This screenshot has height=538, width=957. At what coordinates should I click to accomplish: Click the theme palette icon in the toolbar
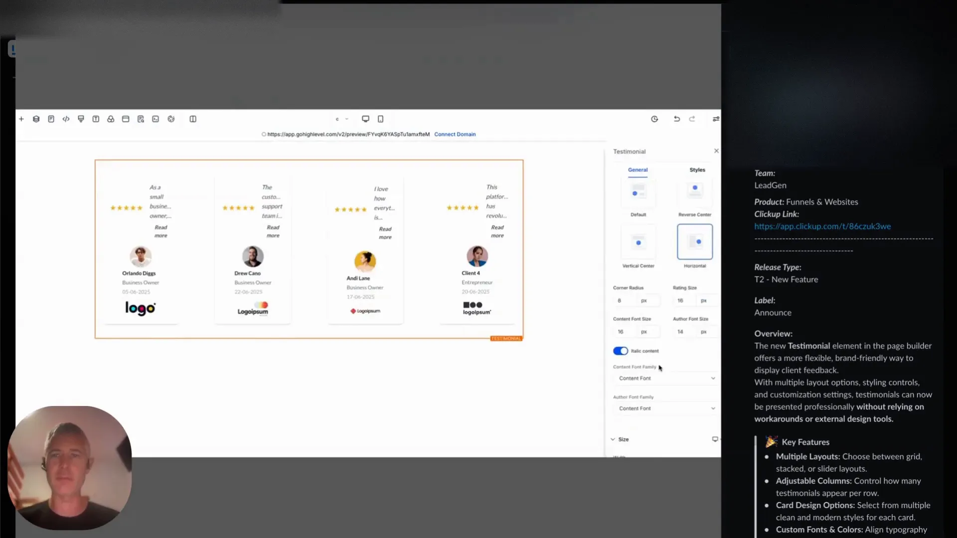coord(171,119)
